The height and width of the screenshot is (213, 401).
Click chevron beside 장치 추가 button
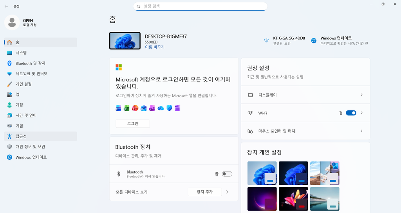[227, 192]
